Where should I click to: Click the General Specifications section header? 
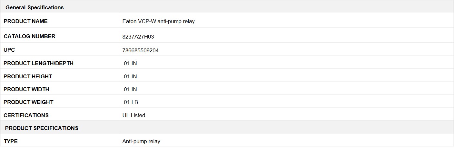pyautogui.click(x=35, y=7)
